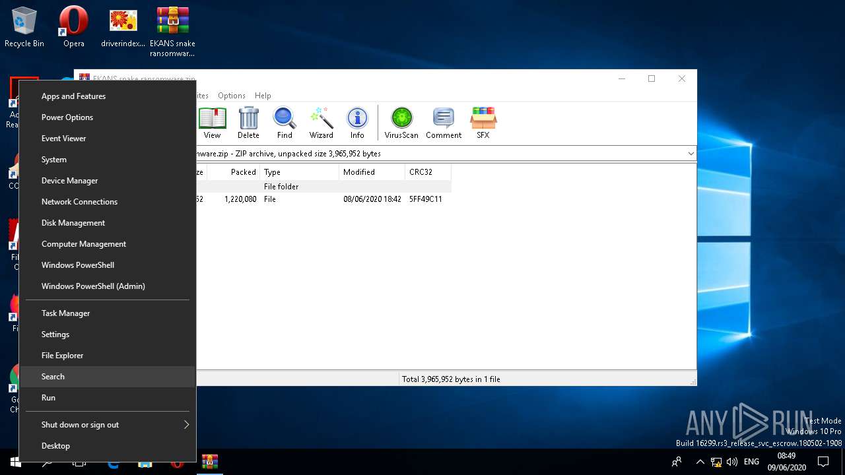
Task: Click the network status tray icon
Action: coord(716,462)
